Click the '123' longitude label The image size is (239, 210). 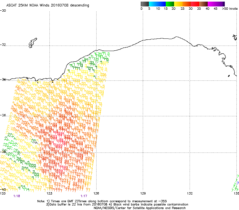point(49,194)
